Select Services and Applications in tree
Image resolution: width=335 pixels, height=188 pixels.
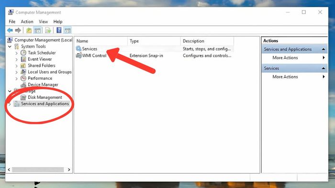coord(45,104)
